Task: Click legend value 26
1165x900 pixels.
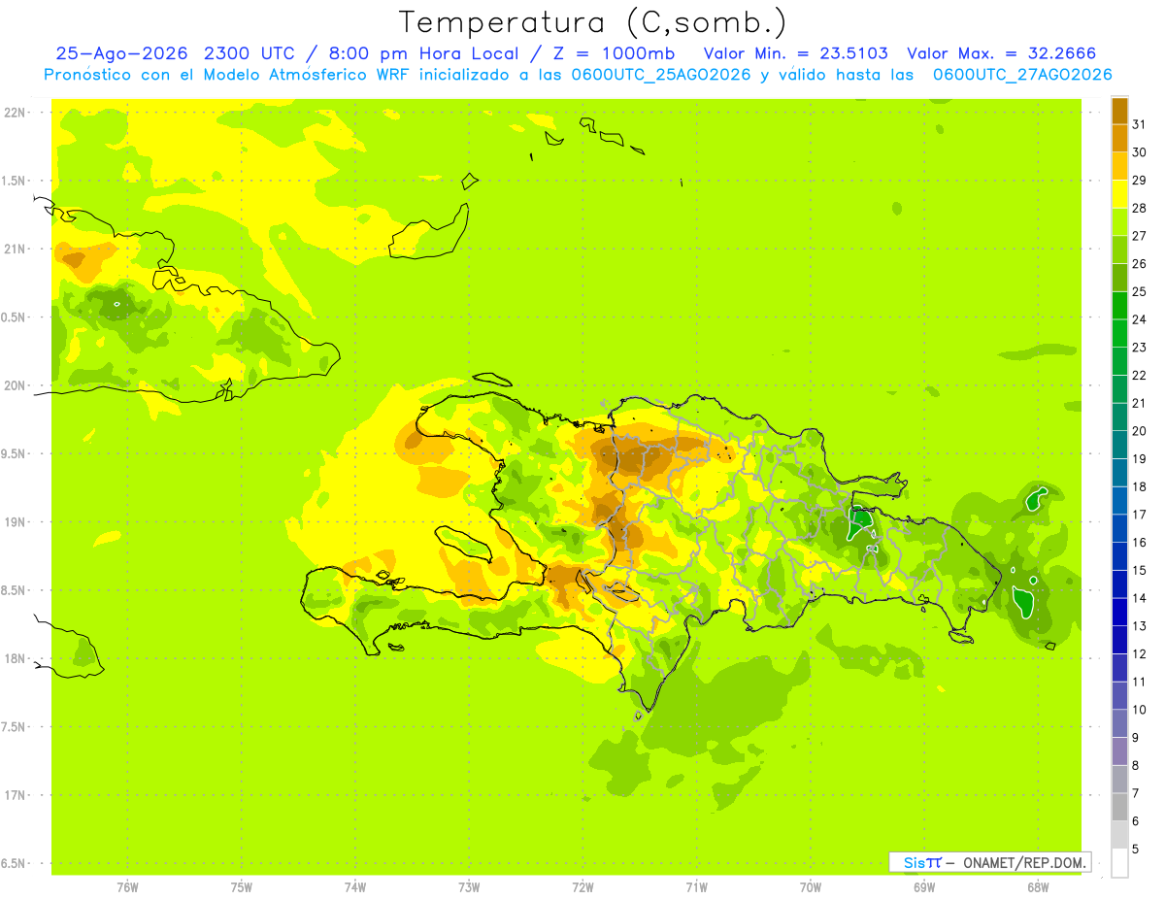Action: (x=1139, y=263)
